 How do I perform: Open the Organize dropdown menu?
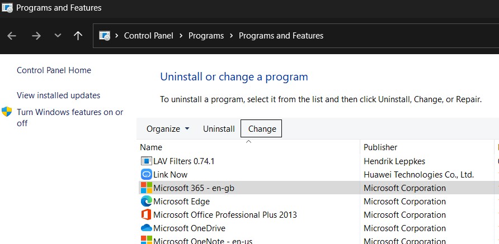(168, 128)
